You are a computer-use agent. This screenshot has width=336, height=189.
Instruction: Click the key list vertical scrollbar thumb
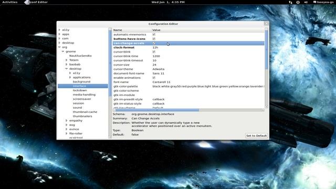point(267,50)
